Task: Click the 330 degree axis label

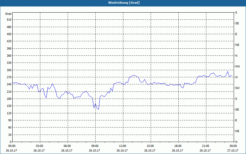Action: pos(9,63)
